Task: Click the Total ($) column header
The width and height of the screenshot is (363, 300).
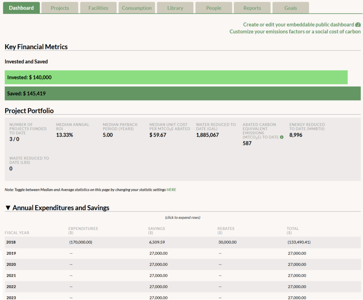Action: (x=292, y=231)
